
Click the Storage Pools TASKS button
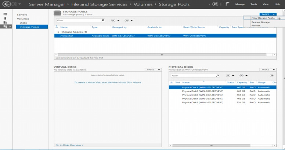pyautogui.click(x=268, y=14)
